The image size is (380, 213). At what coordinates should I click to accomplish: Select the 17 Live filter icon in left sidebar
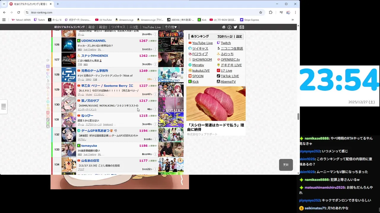click(x=48, y=112)
